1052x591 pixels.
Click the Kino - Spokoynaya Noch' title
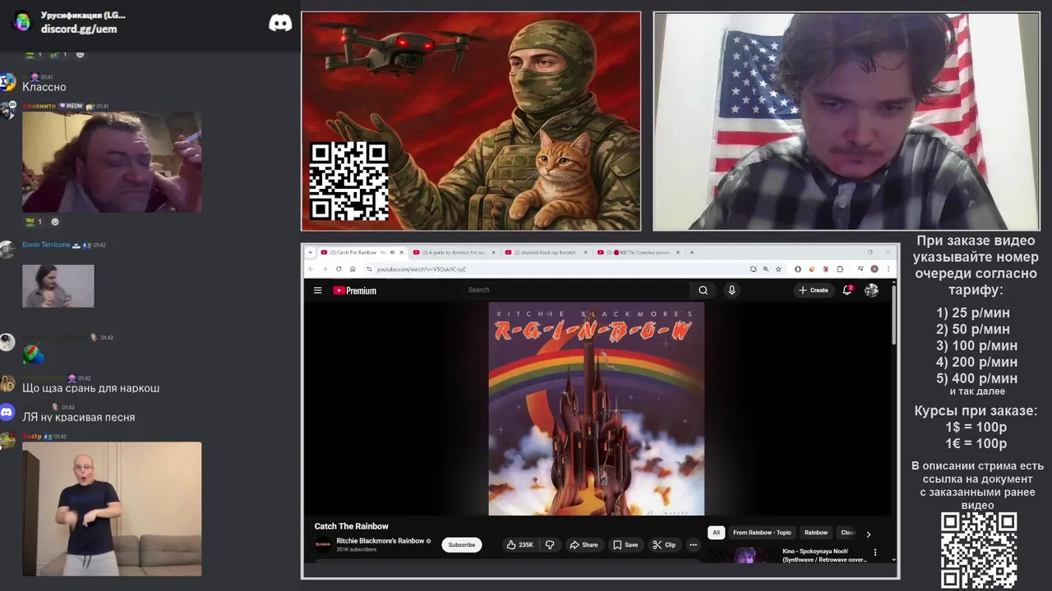click(824, 556)
